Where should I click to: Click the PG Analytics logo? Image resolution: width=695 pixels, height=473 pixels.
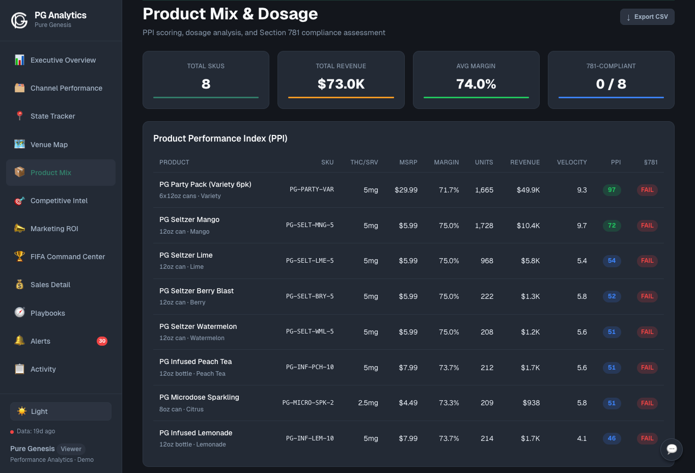click(19, 20)
